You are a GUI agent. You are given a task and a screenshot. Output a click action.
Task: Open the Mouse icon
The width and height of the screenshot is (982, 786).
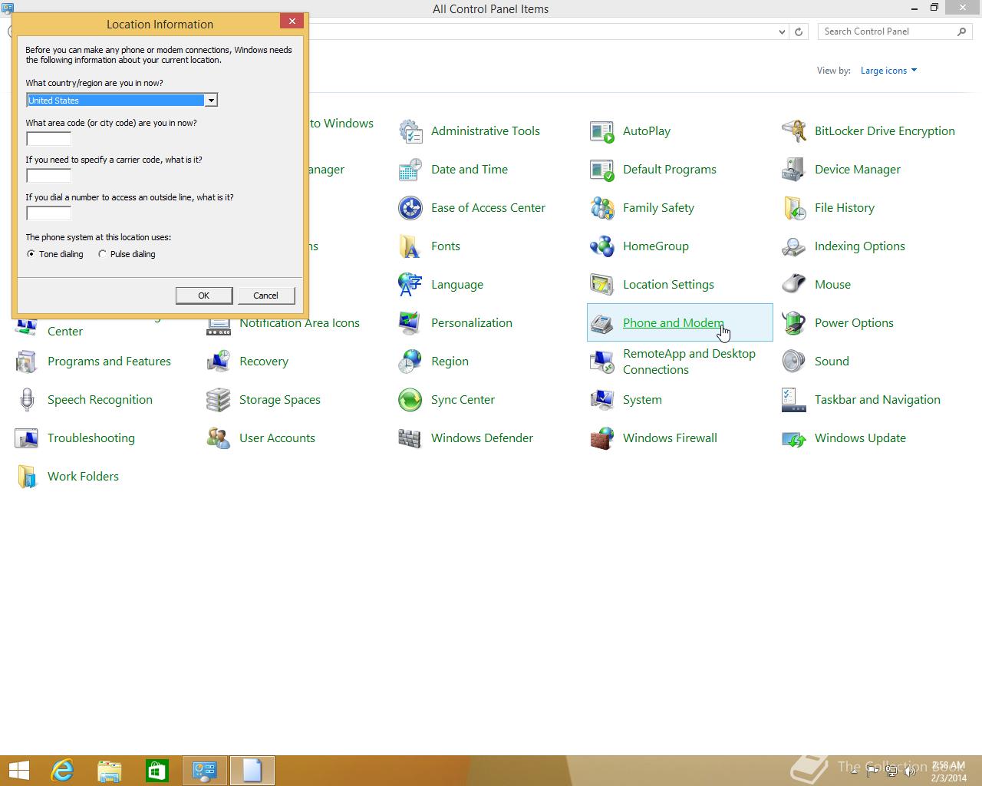click(x=794, y=285)
